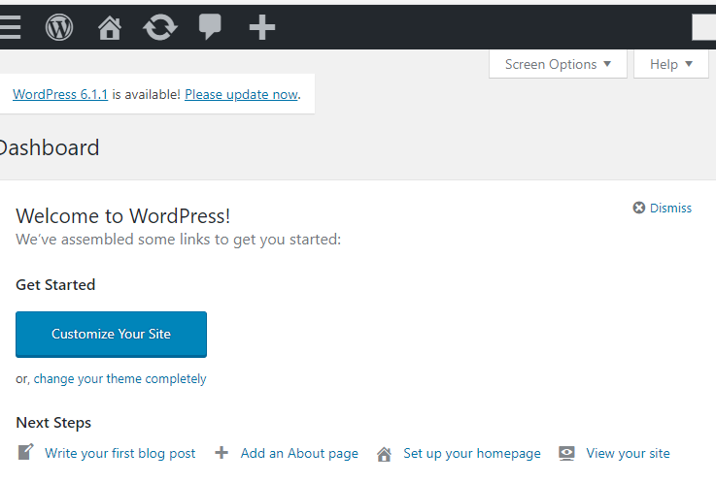Visit site via the admin bar house icon
This screenshot has height=483, width=716.
pos(110,27)
